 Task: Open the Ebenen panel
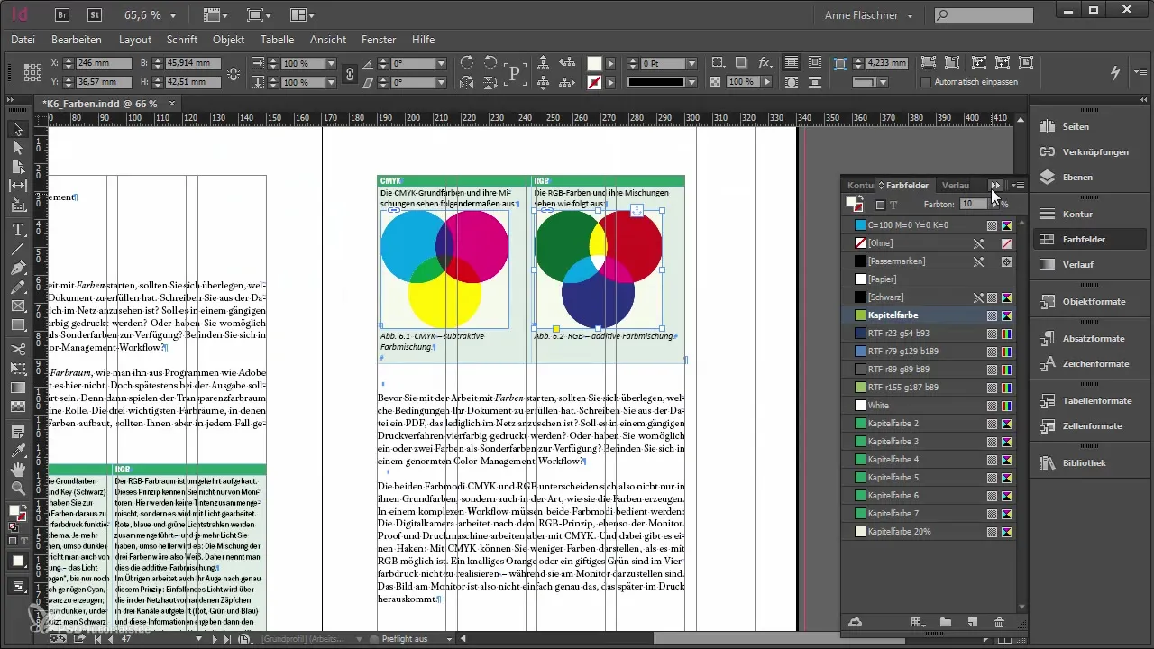click(x=1077, y=178)
